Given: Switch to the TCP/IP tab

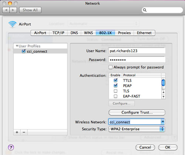Looking at the screenshot, I should click(x=58, y=33).
